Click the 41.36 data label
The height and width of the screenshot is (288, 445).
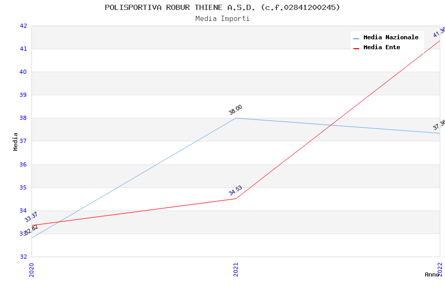click(439, 32)
